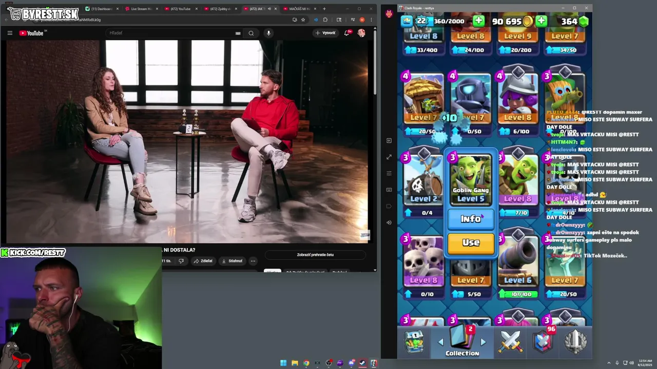
Task: Click the Vytvoriť create button
Action: tap(325, 33)
